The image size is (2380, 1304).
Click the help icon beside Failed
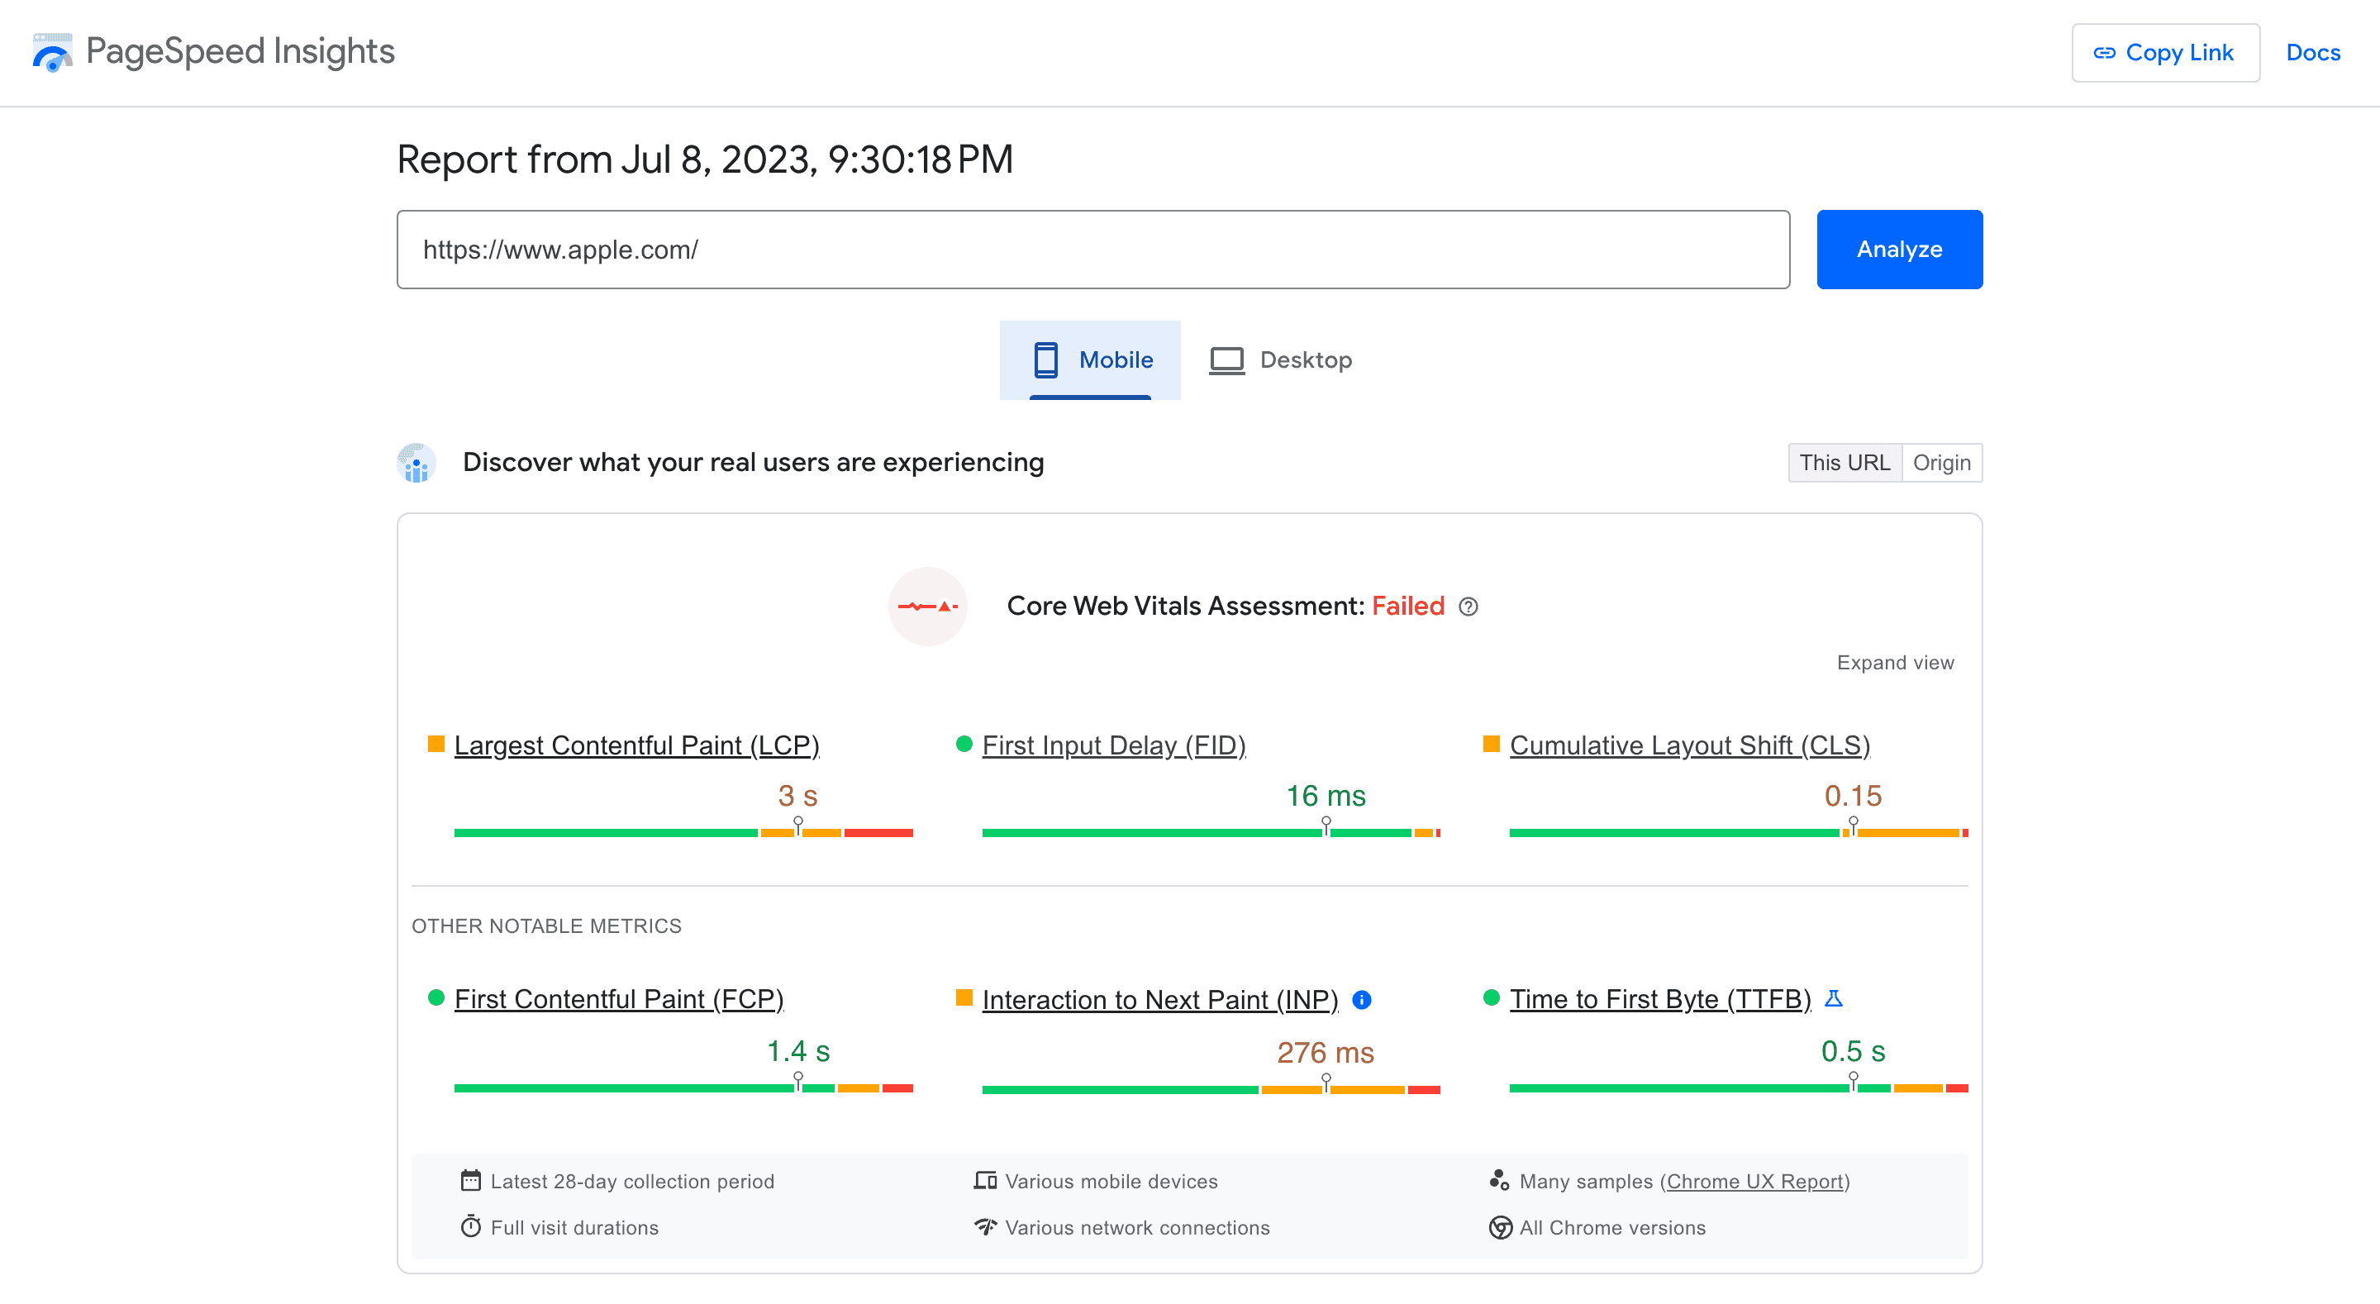click(1468, 607)
